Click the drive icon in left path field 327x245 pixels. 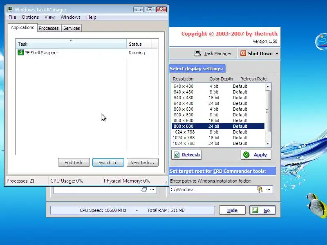pos(144,189)
